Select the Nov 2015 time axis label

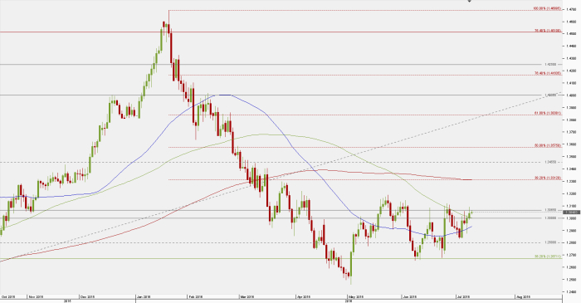(x=36, y=296)
